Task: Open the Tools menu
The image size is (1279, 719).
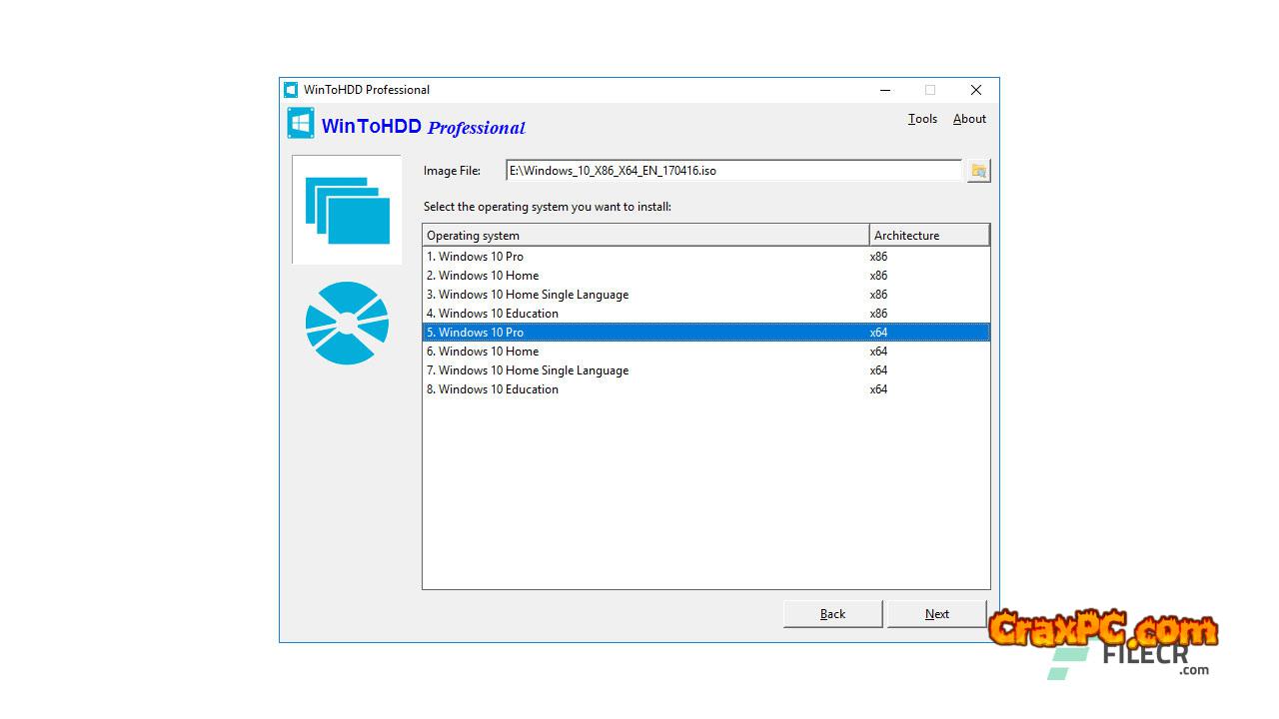Action: pos(922,119)
